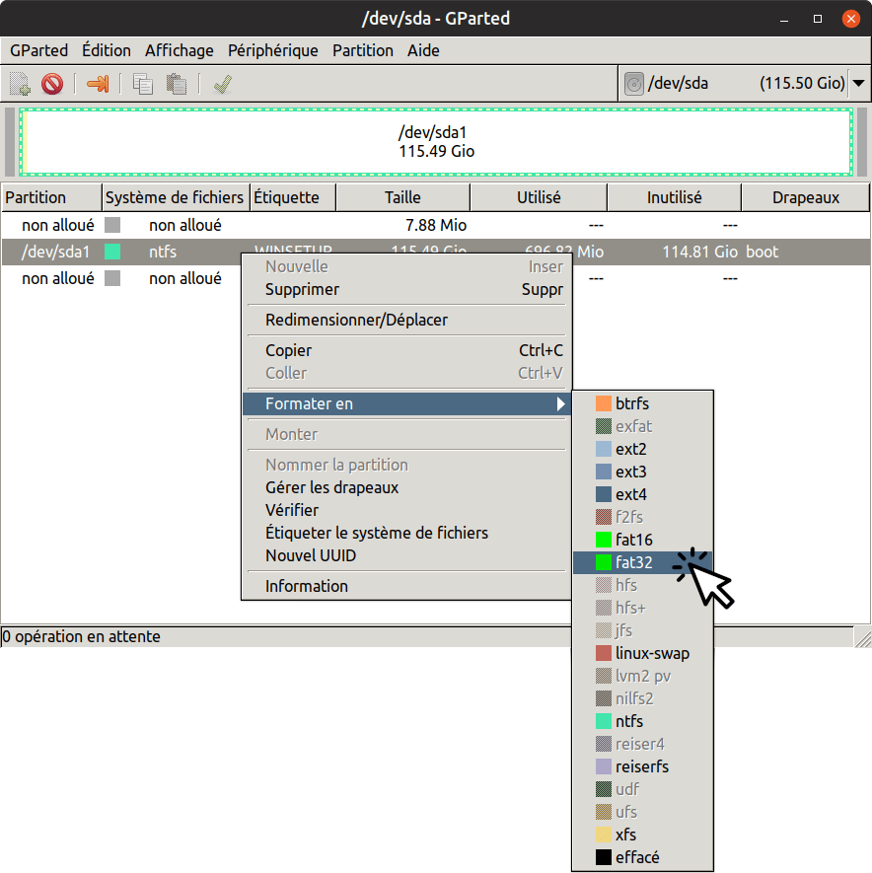Click the 114.81 Gio unused value
This screenshot has width=872, height=873.
tap(700, 252)
